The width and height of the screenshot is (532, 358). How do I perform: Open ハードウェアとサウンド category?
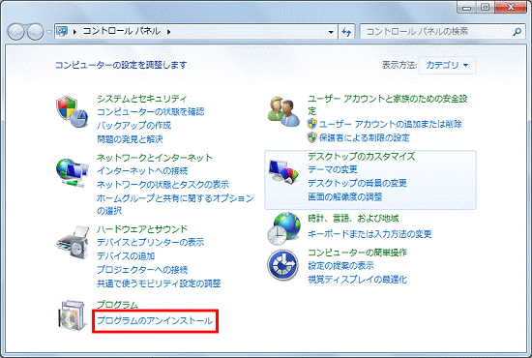(142, 229)
